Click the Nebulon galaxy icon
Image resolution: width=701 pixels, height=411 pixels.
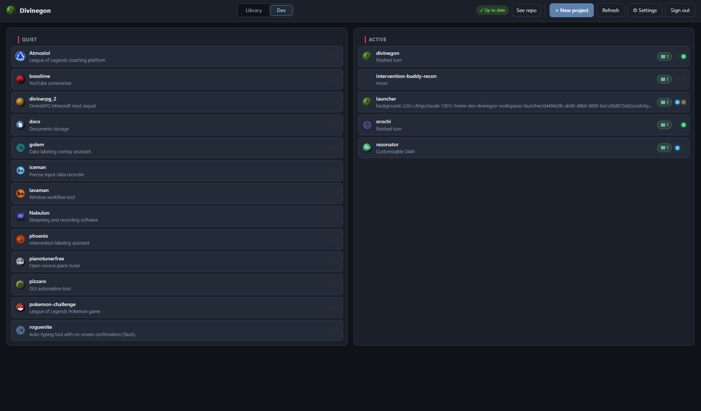(20, 216)
